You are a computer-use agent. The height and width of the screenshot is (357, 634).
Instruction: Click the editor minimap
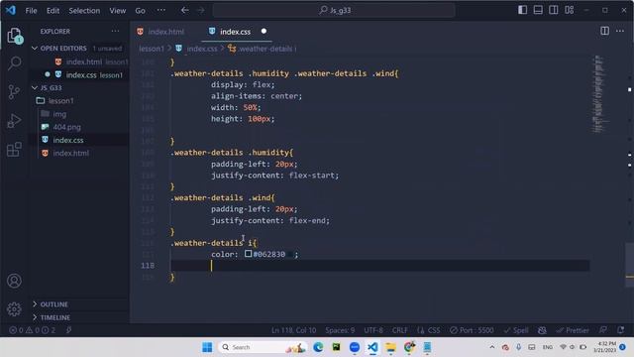tap(600, 94)
